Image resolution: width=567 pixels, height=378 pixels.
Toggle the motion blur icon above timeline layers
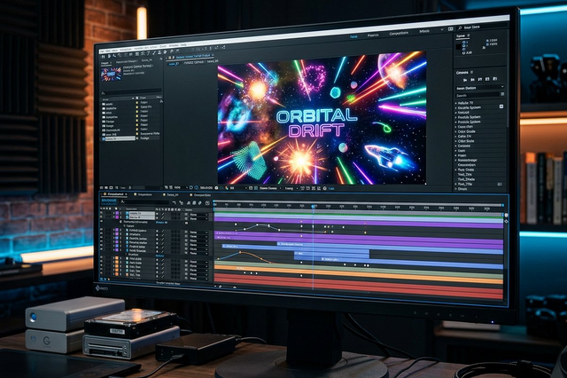click(199, 203)
